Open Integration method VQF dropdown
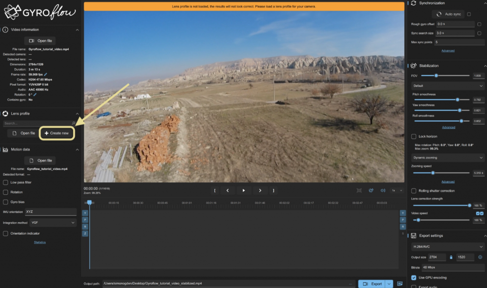 tap(53, 223)
